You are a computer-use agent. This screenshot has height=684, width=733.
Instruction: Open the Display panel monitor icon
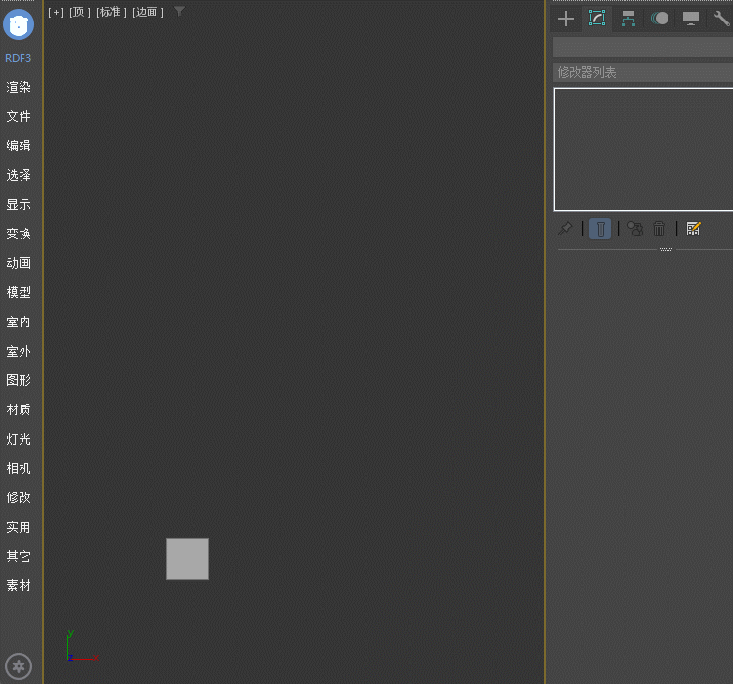click(691, 19)
